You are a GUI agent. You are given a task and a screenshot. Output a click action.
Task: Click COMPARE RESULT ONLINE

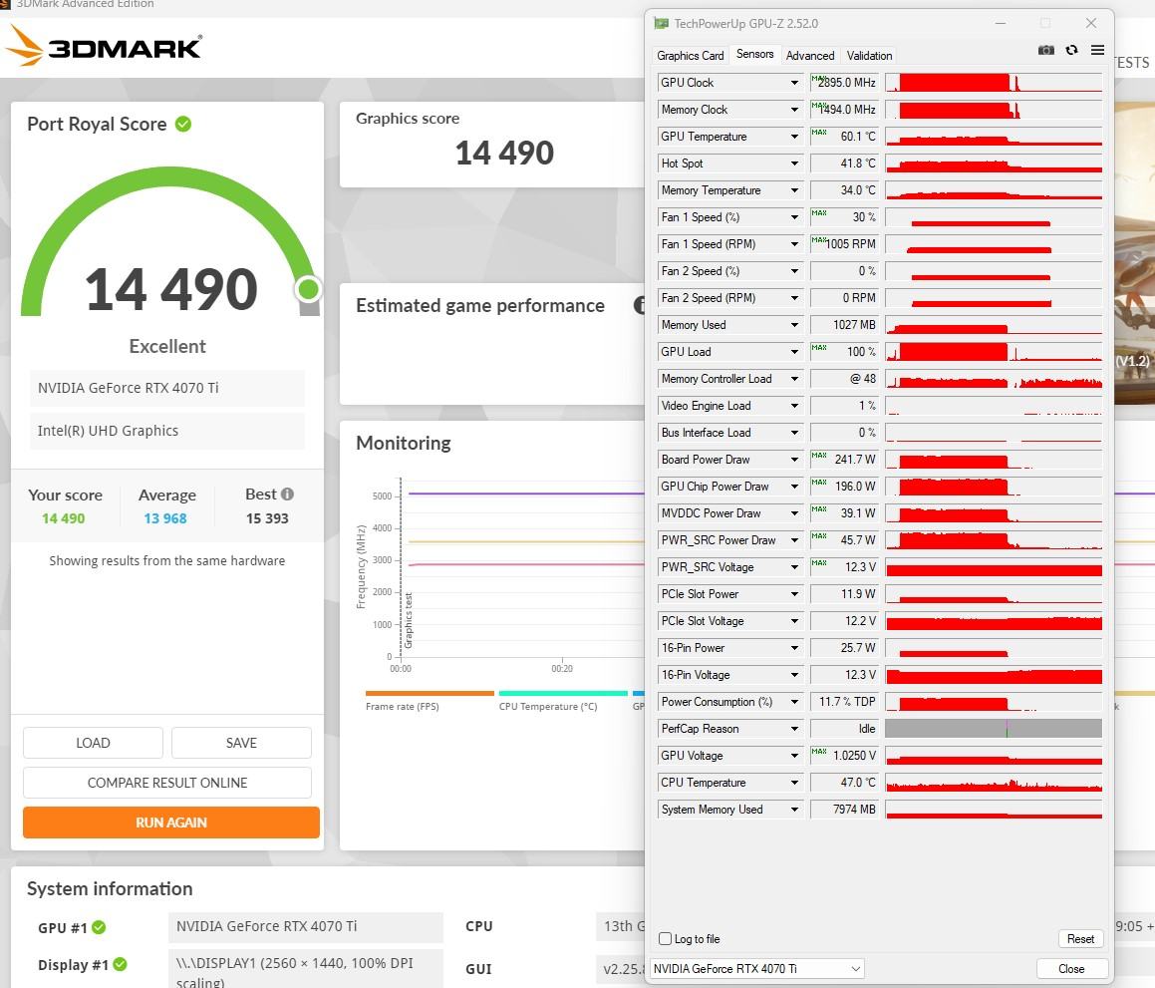pyautogui.click(x=167, y=783)
